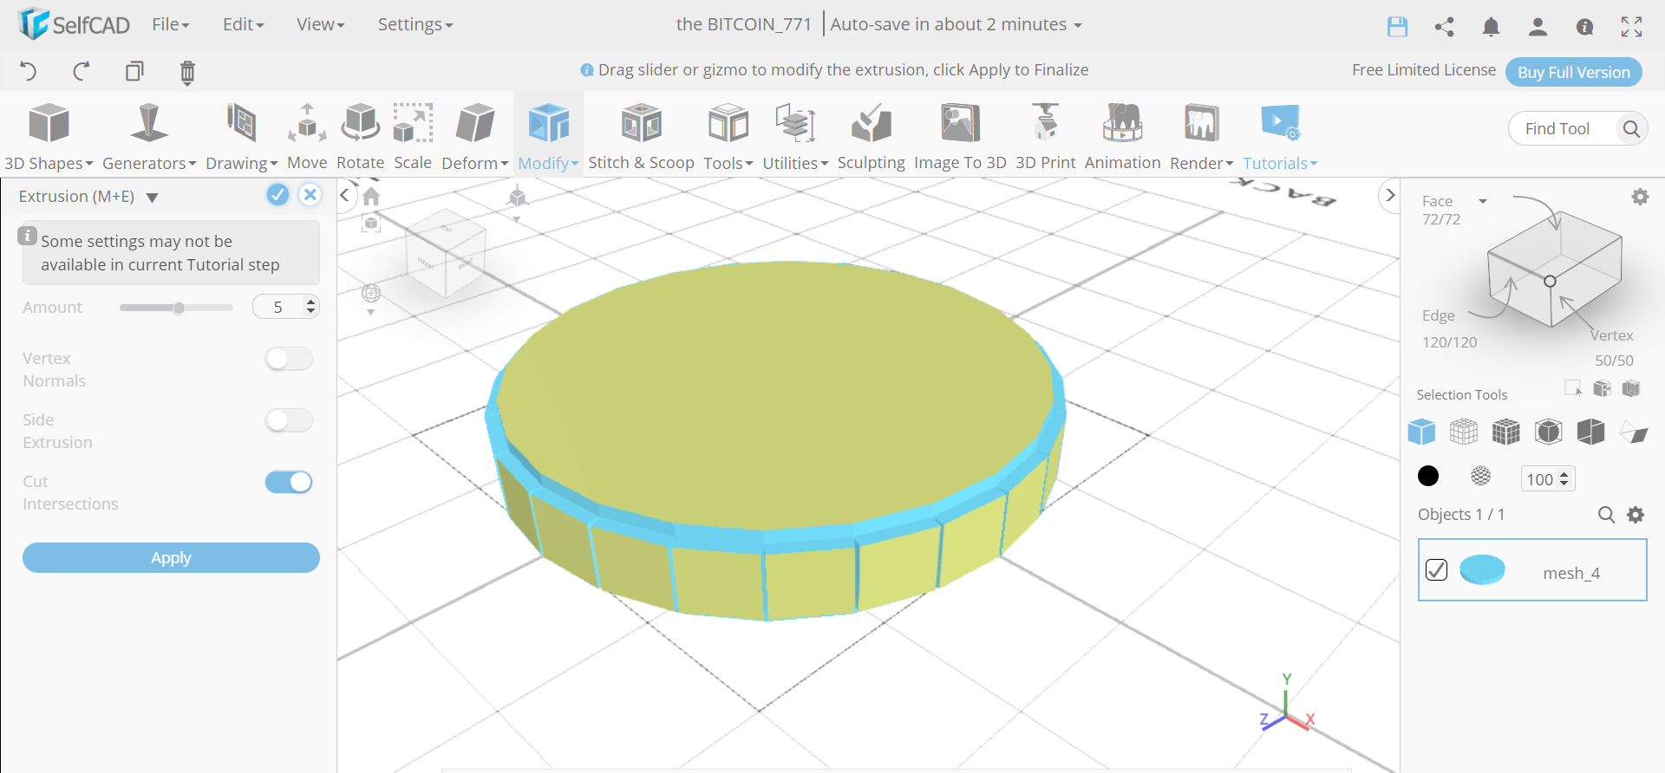Click the Apply button
The width and height of the screenshot is (1665, 773).
tap(171, 557)
